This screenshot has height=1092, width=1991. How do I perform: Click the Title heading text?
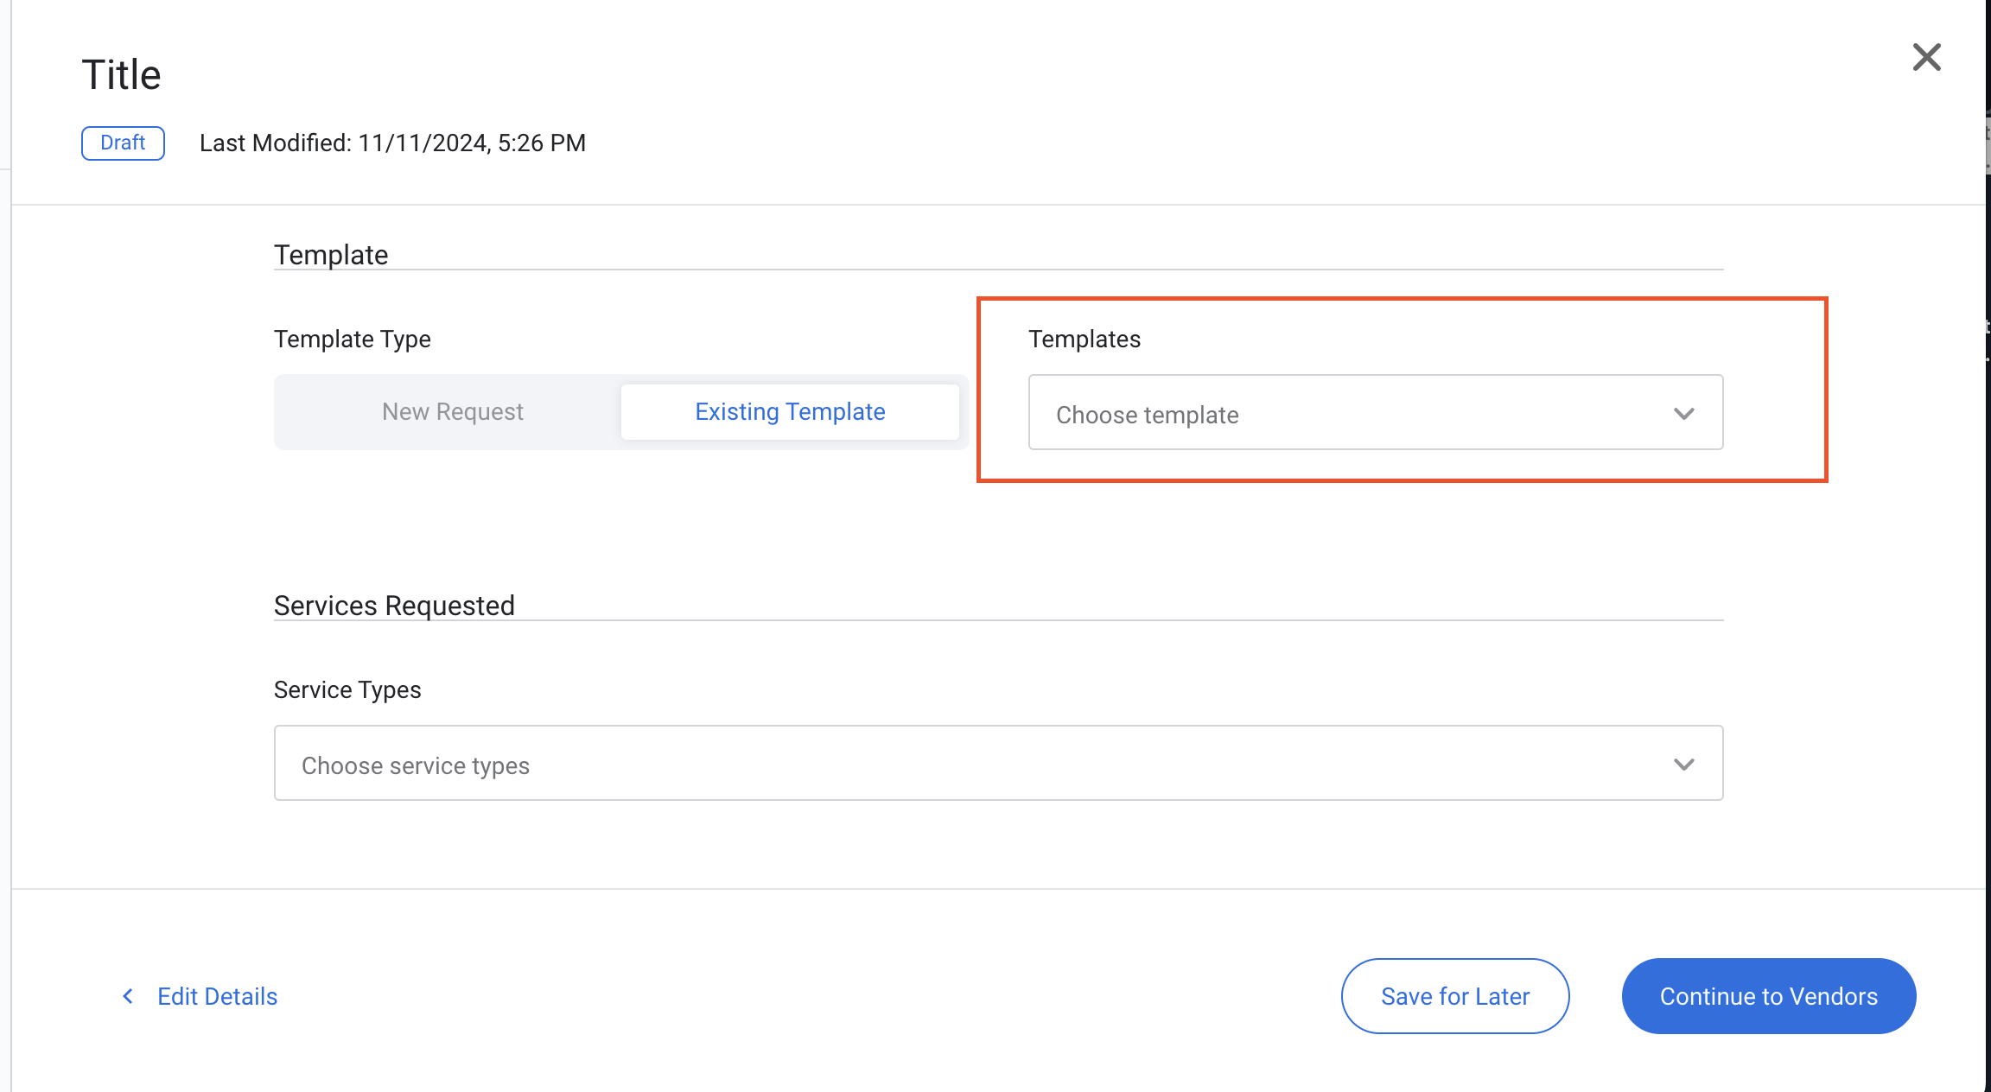coord(121,75)
